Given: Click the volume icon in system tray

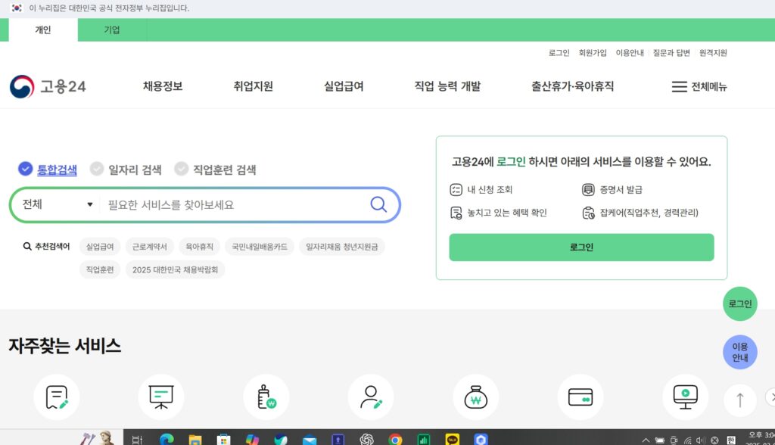Looking at the screenshot, I should tap(701, 440).
